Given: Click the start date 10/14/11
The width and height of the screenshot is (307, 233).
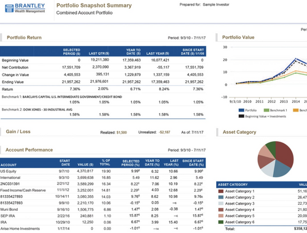Looking at the screenshot, I should 62,197.
